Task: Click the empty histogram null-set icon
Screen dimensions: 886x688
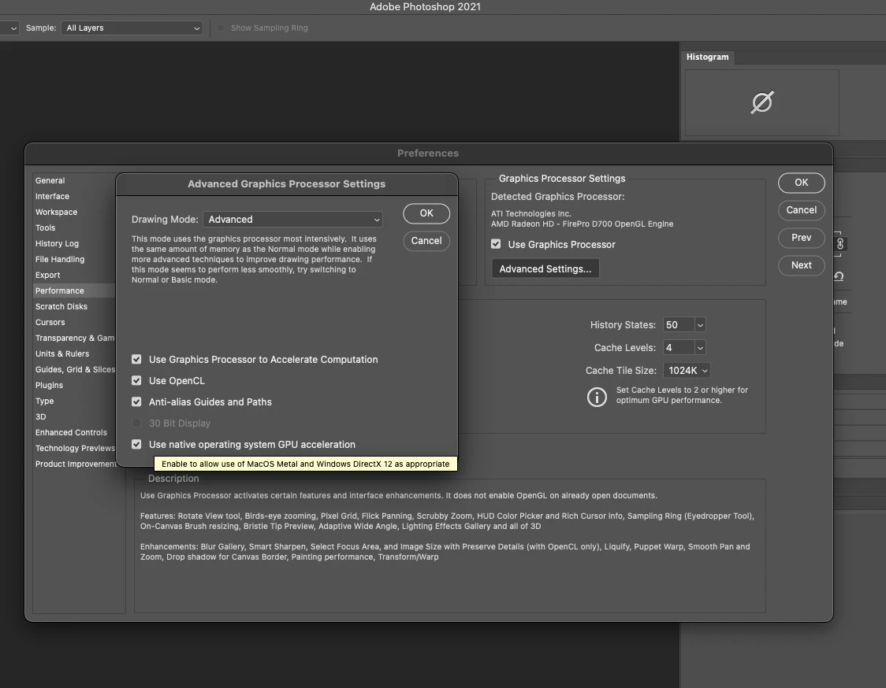Action: point(761,102)
